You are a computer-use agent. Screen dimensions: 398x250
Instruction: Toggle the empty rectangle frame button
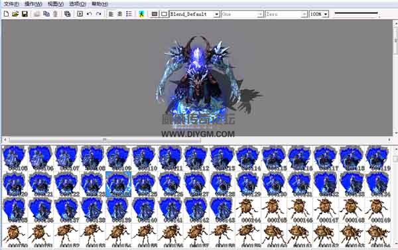pyautogui.click(x=164, y=14)
